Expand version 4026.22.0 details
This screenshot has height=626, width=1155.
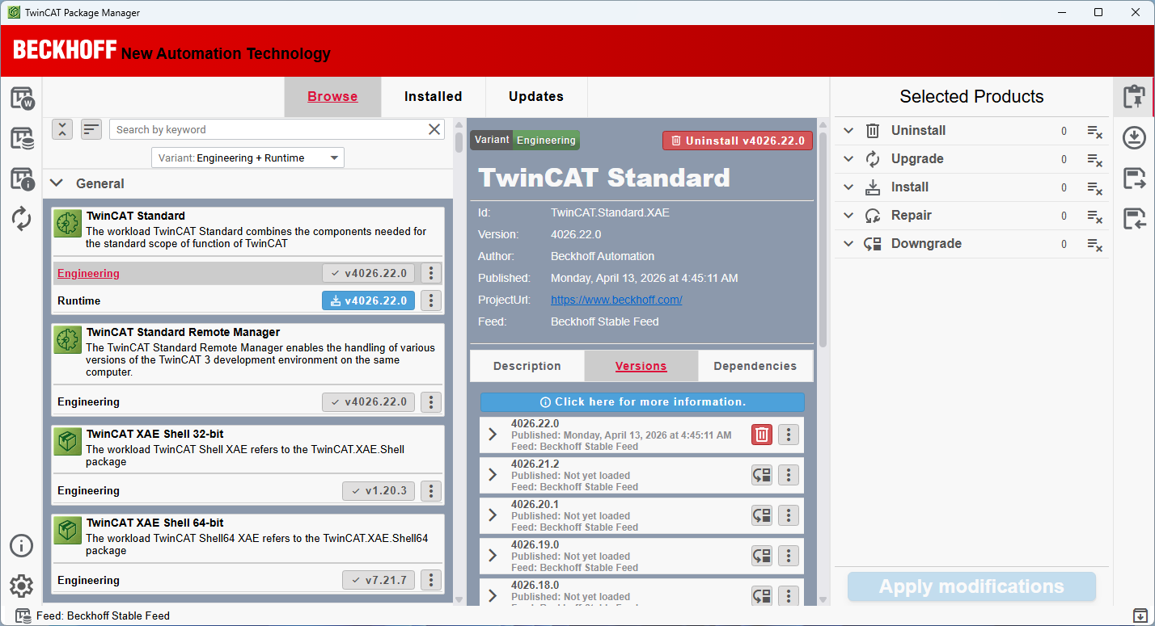pyautogui.click(x=493, y=435)
